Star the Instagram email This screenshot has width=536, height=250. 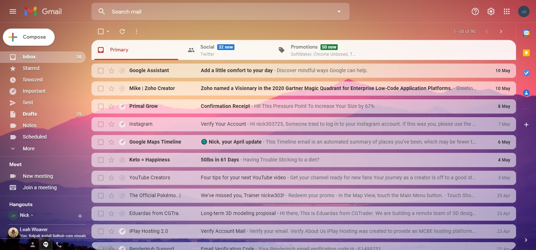[111, 124]
